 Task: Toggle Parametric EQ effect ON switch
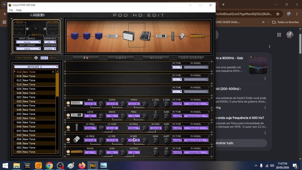tap(68, 115)
